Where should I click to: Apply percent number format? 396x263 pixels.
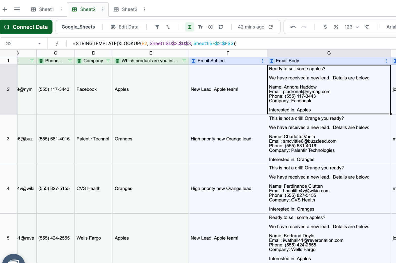click(336, 27)
